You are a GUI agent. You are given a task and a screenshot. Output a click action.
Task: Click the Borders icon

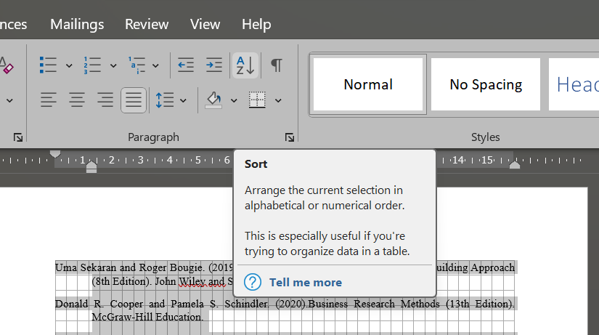coord(257,100)
